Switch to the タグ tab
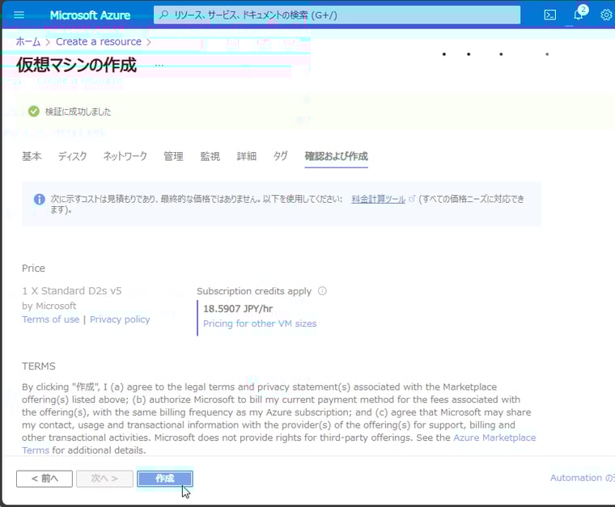This screenshot has height=507, width=615. click(x=281, y=156)
